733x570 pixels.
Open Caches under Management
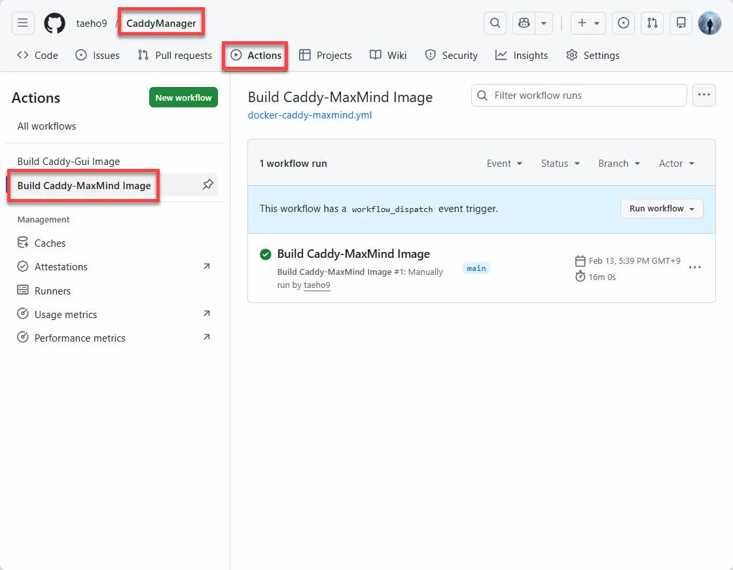[50, 243]
